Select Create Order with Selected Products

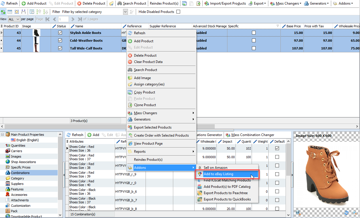coord(161,135)
